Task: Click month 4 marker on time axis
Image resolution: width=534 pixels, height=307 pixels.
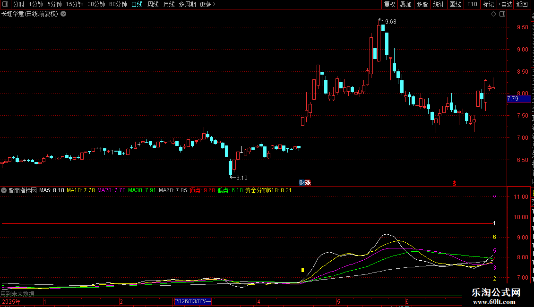Action: (x=258, y=301)
